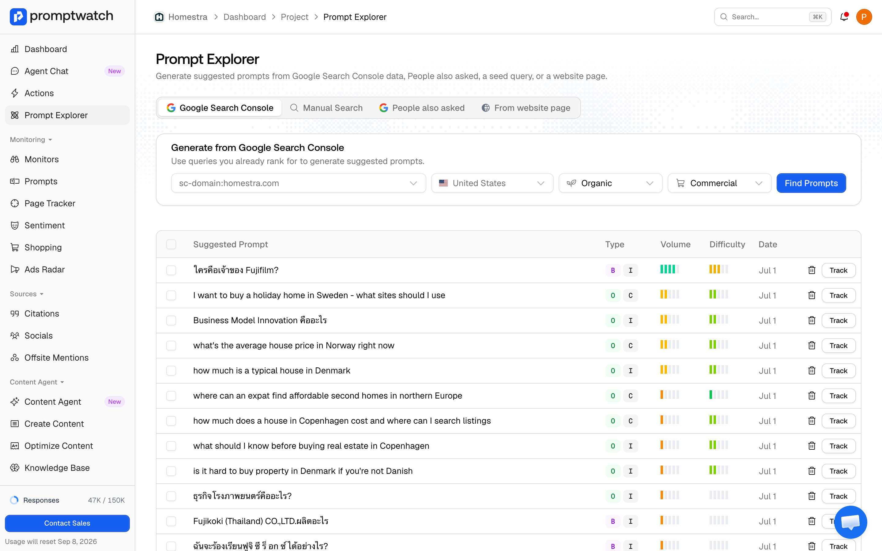Open the chat support bubble
882x551 pixels.
point(851,522)
